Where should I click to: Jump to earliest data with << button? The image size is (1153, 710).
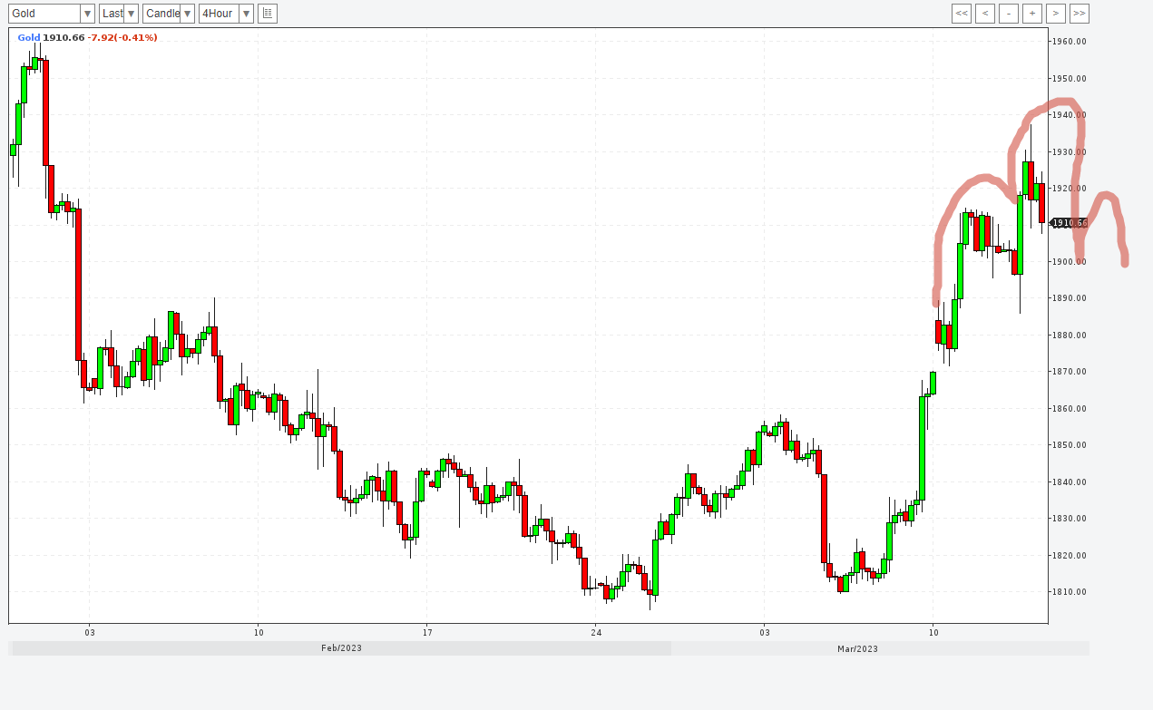point(962,14)
